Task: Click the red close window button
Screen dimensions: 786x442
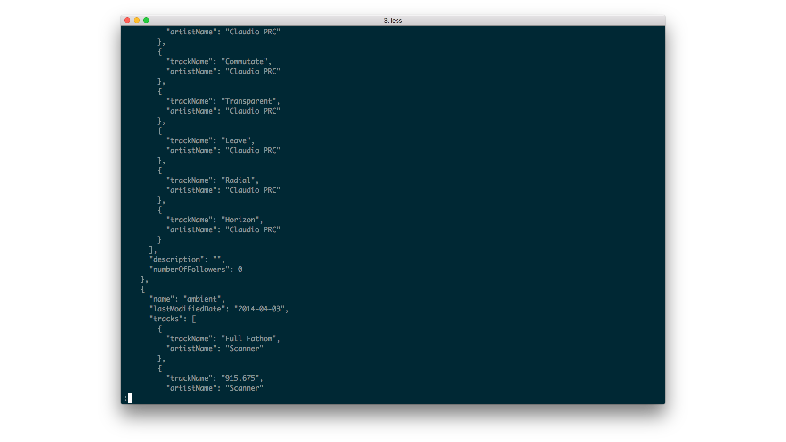Action: coord(127,20)
